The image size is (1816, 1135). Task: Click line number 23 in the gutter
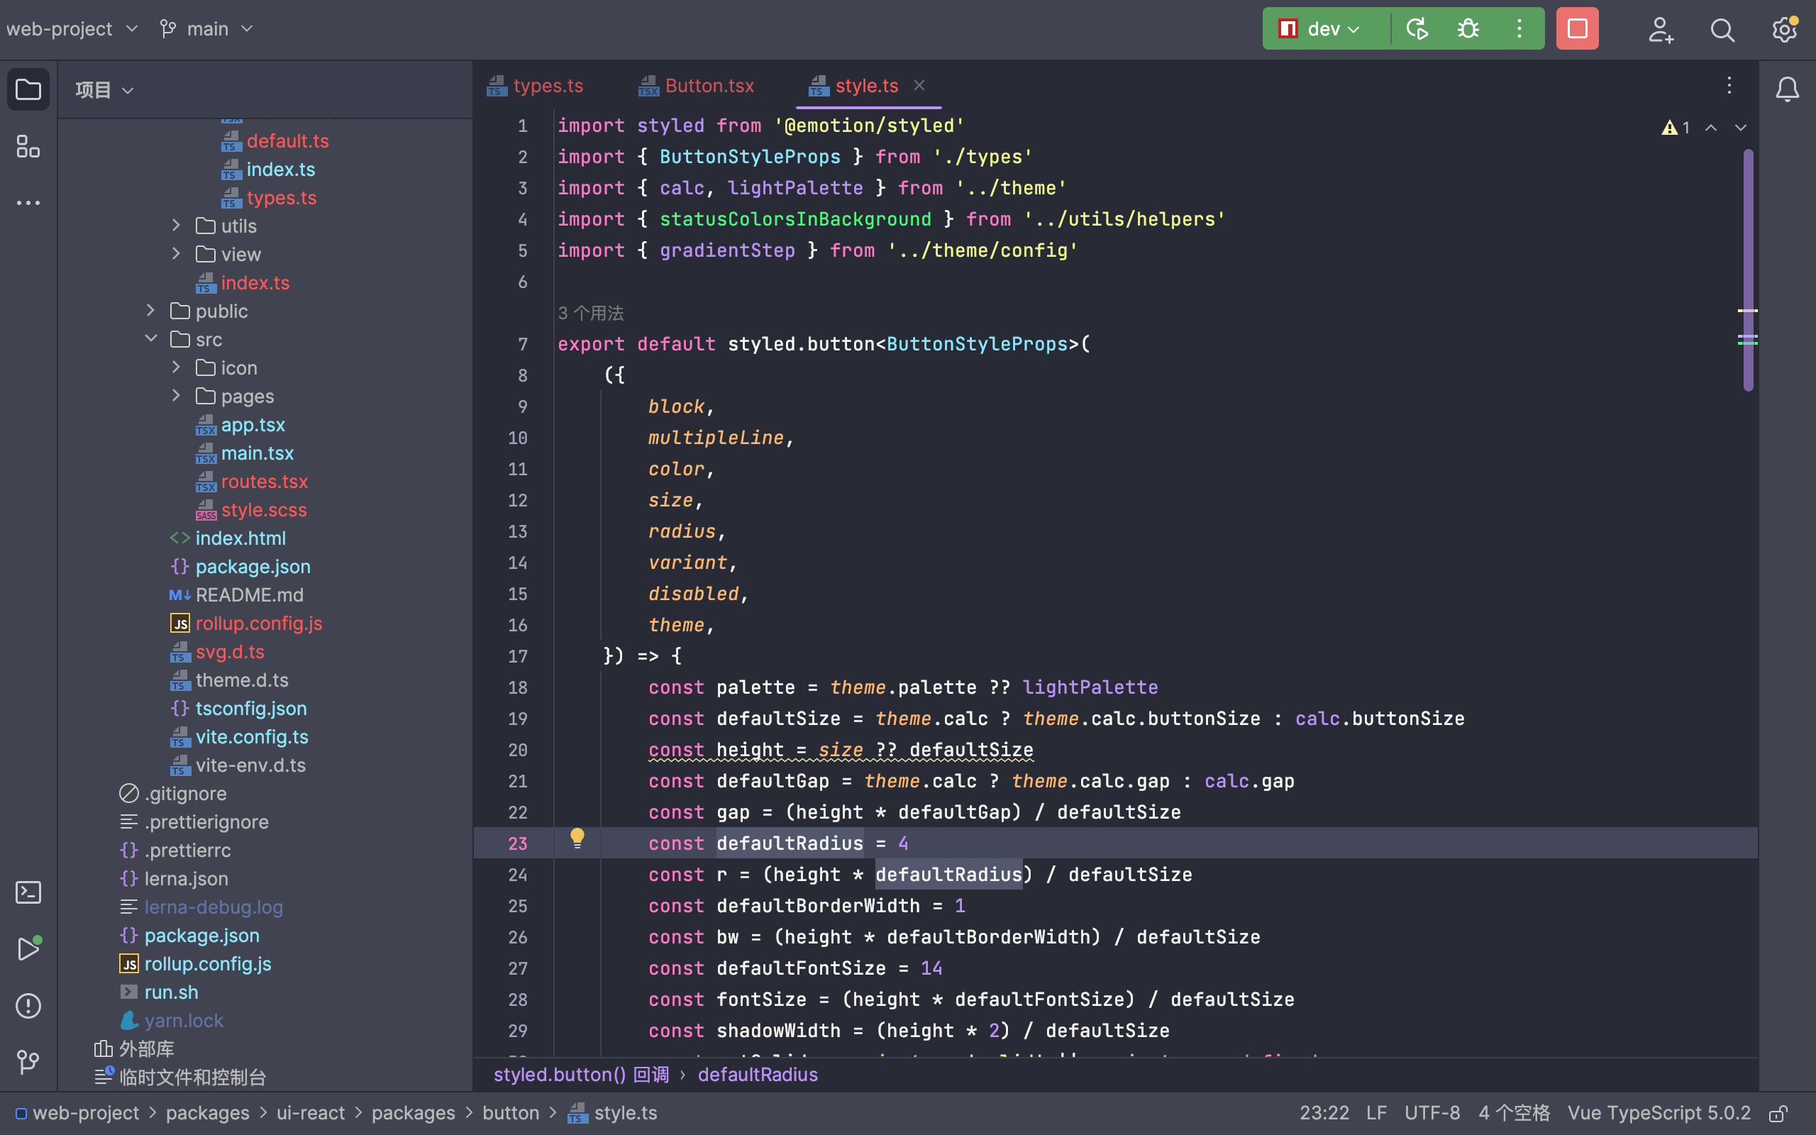[518, 843]
